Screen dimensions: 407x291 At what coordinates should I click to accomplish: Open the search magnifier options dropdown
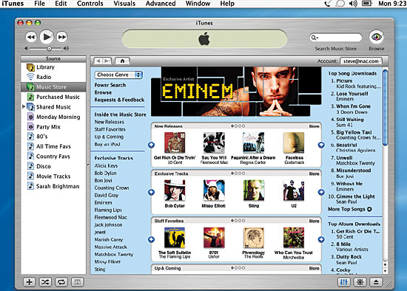[314, 38]
